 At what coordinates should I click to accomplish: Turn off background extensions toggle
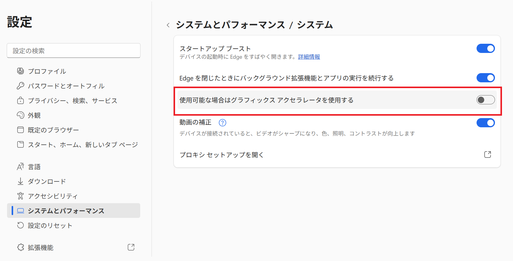click(485, 78)
